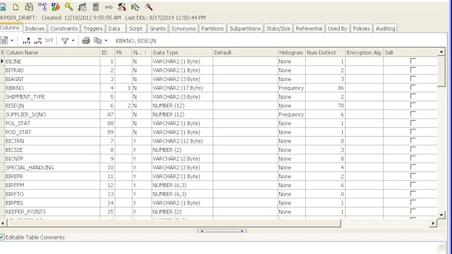The height and width of the screenshot is (254, 452).
Task: Click the ID column header
Action: [108, 52]
